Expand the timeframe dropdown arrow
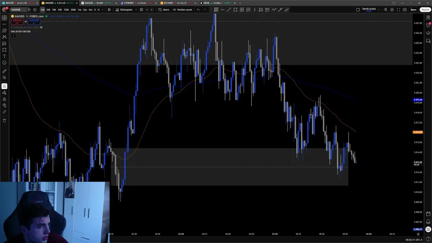This screenshot has width=432, height=243. pyautogui.click(x=103, y=10)
